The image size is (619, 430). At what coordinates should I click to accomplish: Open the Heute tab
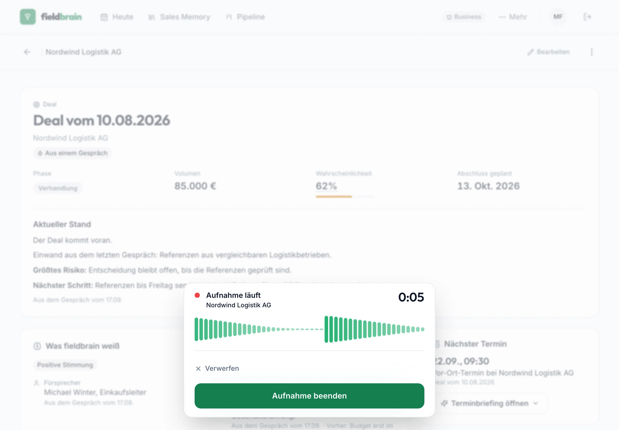tap(117, 17)
